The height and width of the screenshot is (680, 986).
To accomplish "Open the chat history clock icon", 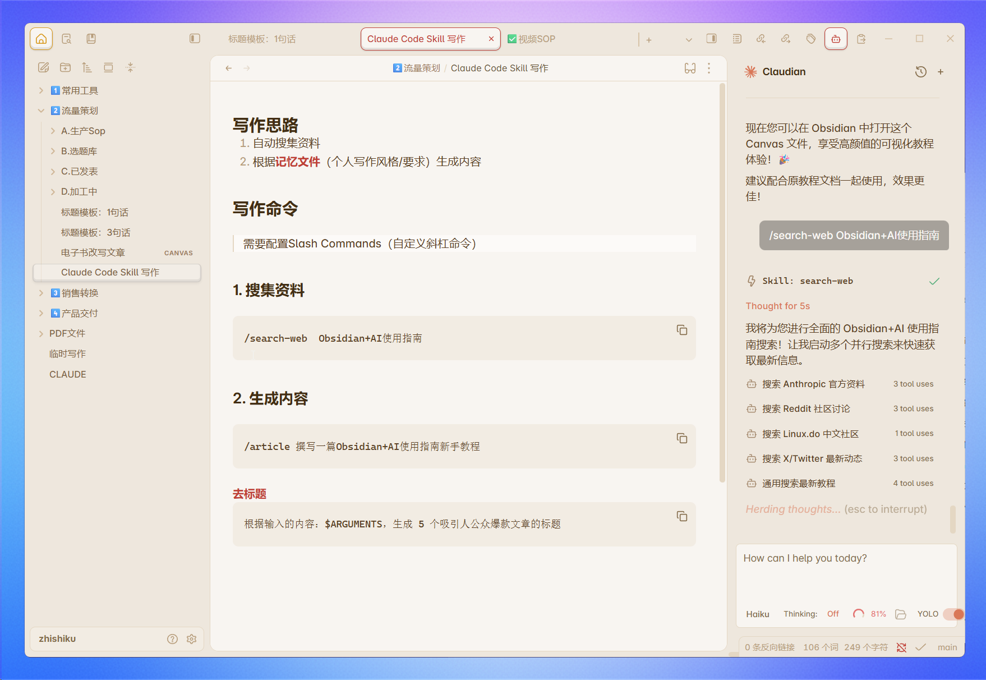I will coord(920,72).
